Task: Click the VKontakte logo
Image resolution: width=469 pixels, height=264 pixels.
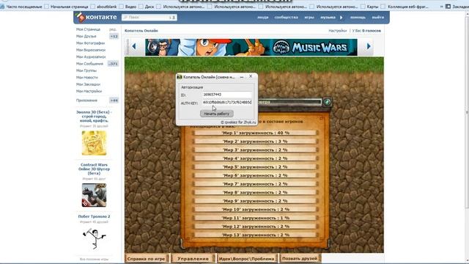Action: point(96,18)
